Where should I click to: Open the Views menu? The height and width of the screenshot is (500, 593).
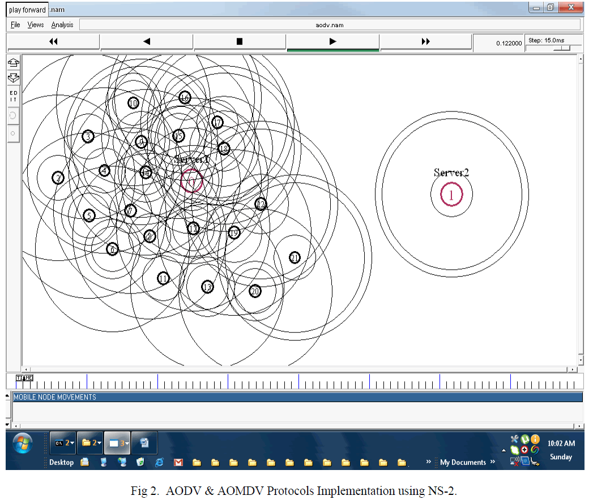(36, 25)
